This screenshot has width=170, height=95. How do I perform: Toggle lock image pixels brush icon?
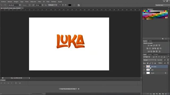coord(150,63)
